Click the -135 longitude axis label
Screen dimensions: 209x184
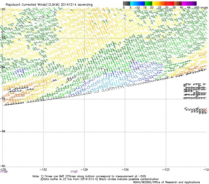pos(3,170)
